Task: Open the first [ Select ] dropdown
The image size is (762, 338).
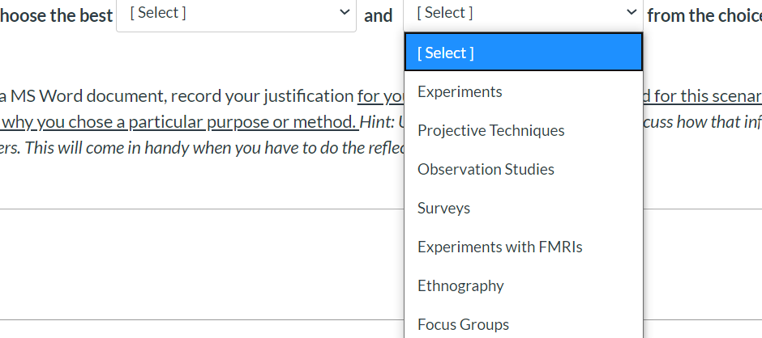Action: click(235, 14)
